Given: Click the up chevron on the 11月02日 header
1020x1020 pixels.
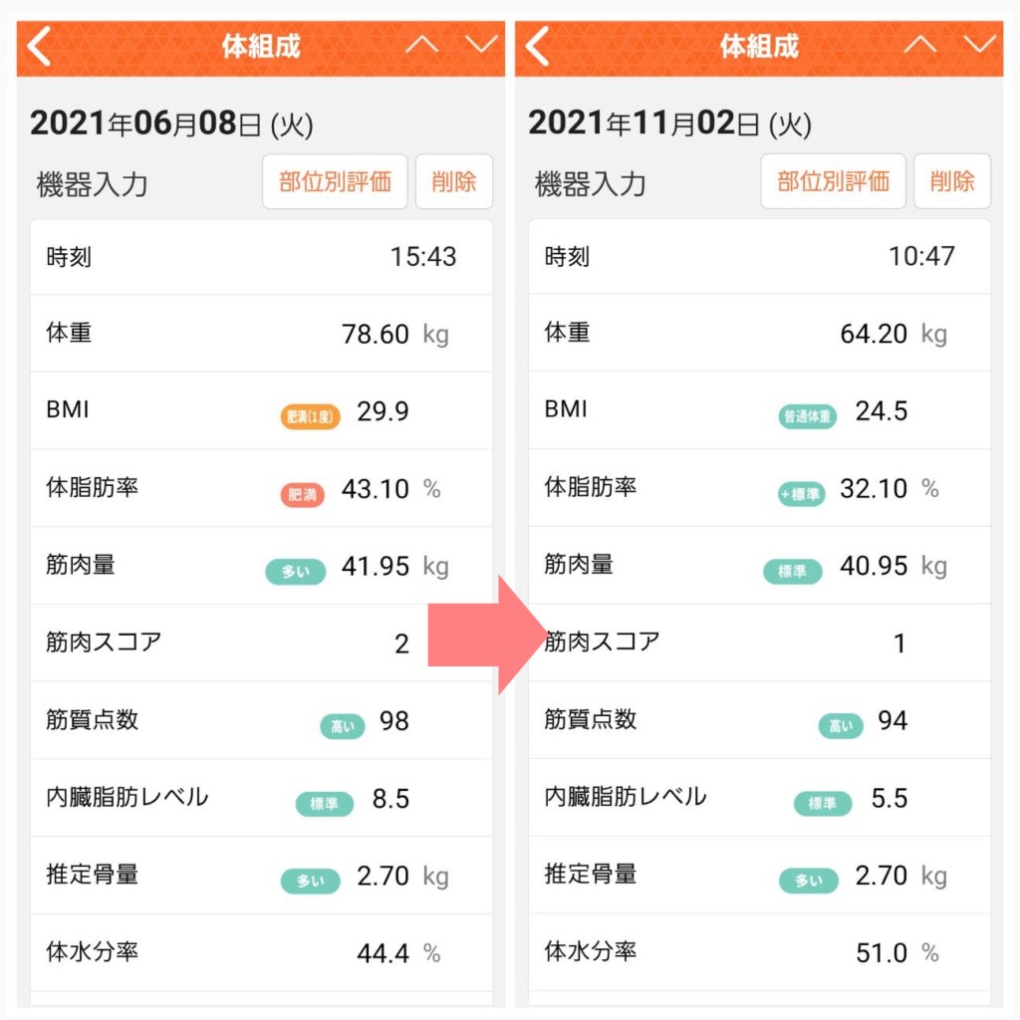Looking at the screenshot, I should (919, 46).
